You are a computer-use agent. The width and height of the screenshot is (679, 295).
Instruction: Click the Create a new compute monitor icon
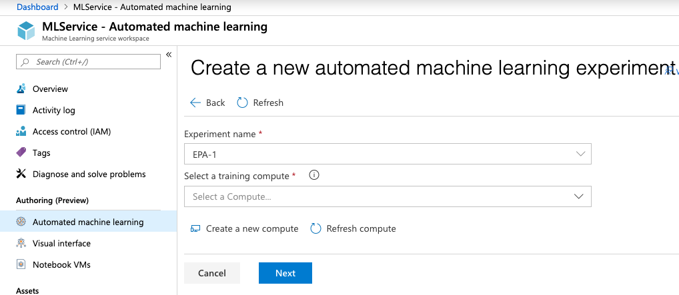click(195, 228)
